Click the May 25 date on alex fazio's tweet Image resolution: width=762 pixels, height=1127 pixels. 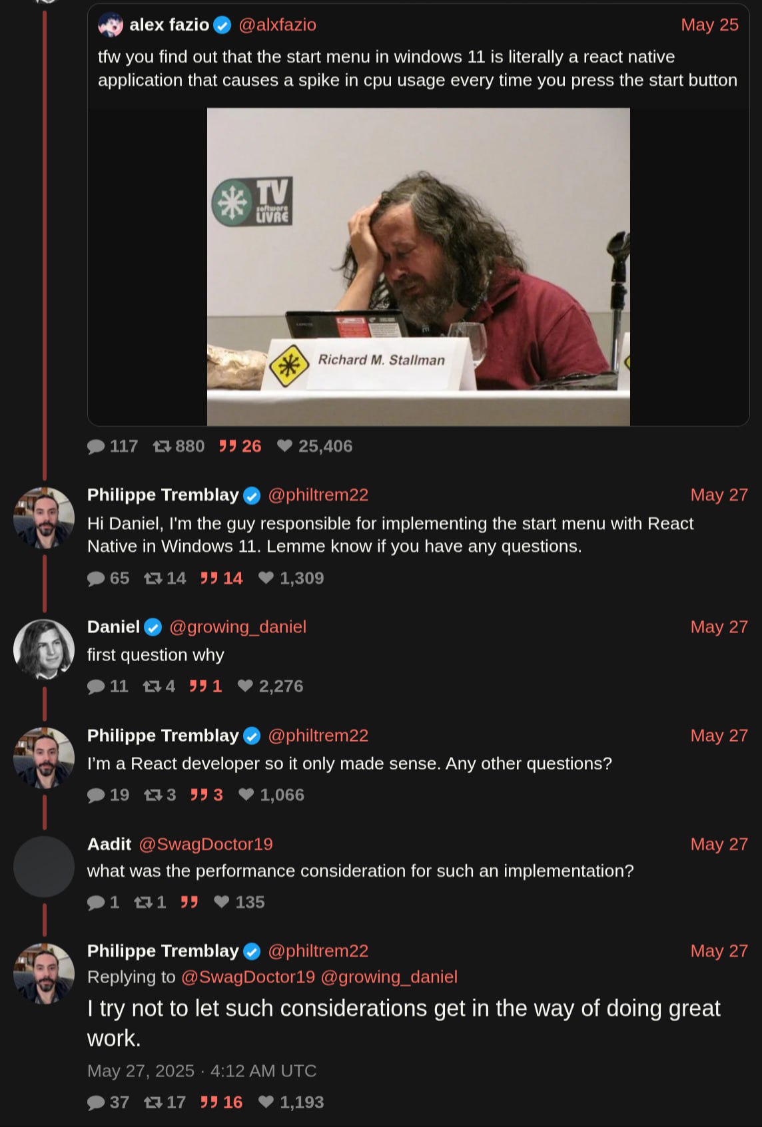(x=709, y=25)
